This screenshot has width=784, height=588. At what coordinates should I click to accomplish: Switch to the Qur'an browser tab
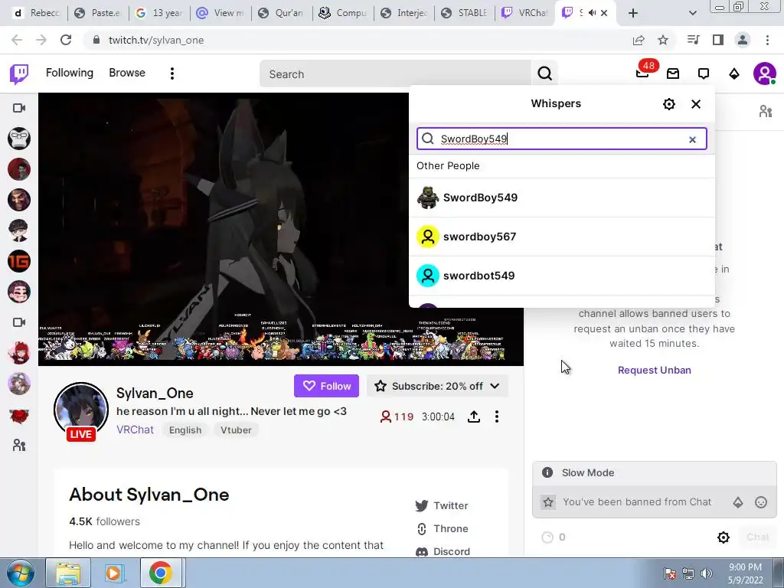281,13
